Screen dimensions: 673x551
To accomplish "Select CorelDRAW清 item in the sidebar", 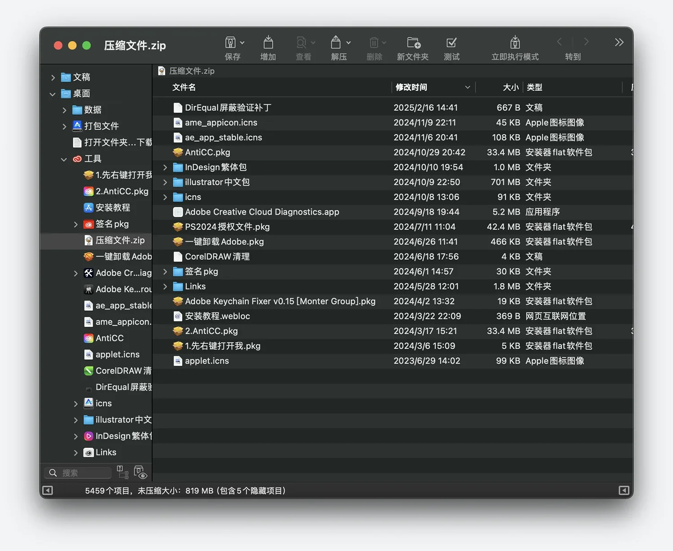I will click(x=96, y=371).
